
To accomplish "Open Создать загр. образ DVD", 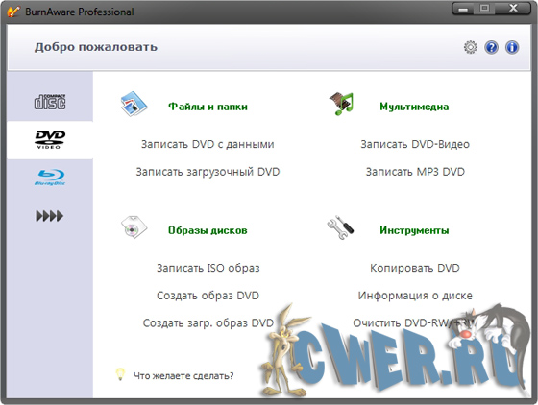I will pyautogui.click(x=208, y=323).
